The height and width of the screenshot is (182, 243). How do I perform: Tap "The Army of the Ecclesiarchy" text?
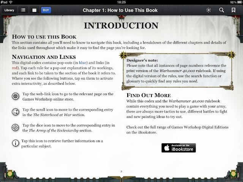[x=54, y=130]
